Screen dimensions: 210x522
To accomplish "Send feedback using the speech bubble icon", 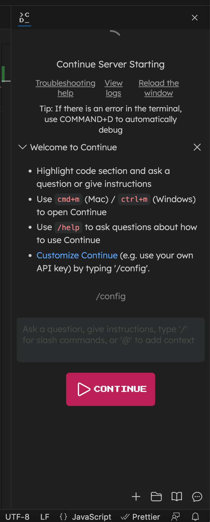I will pyautogui.click(x=197, y=497).
